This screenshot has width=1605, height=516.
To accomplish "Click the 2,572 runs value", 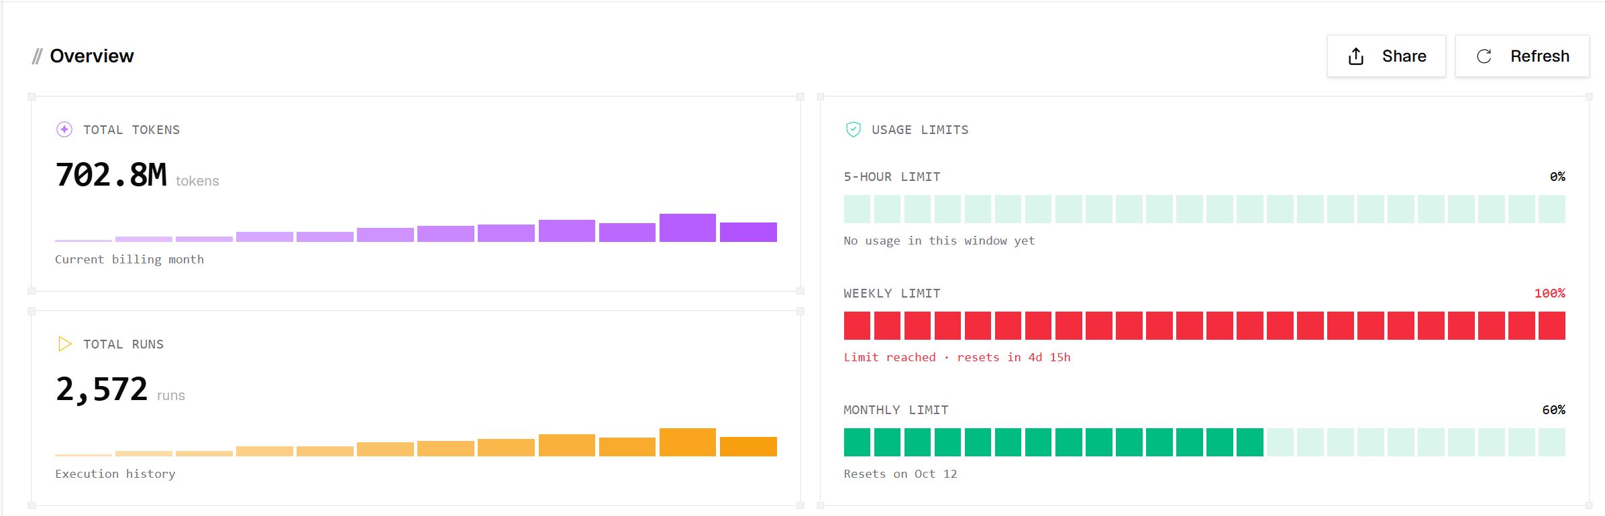I will coord(101,389).
